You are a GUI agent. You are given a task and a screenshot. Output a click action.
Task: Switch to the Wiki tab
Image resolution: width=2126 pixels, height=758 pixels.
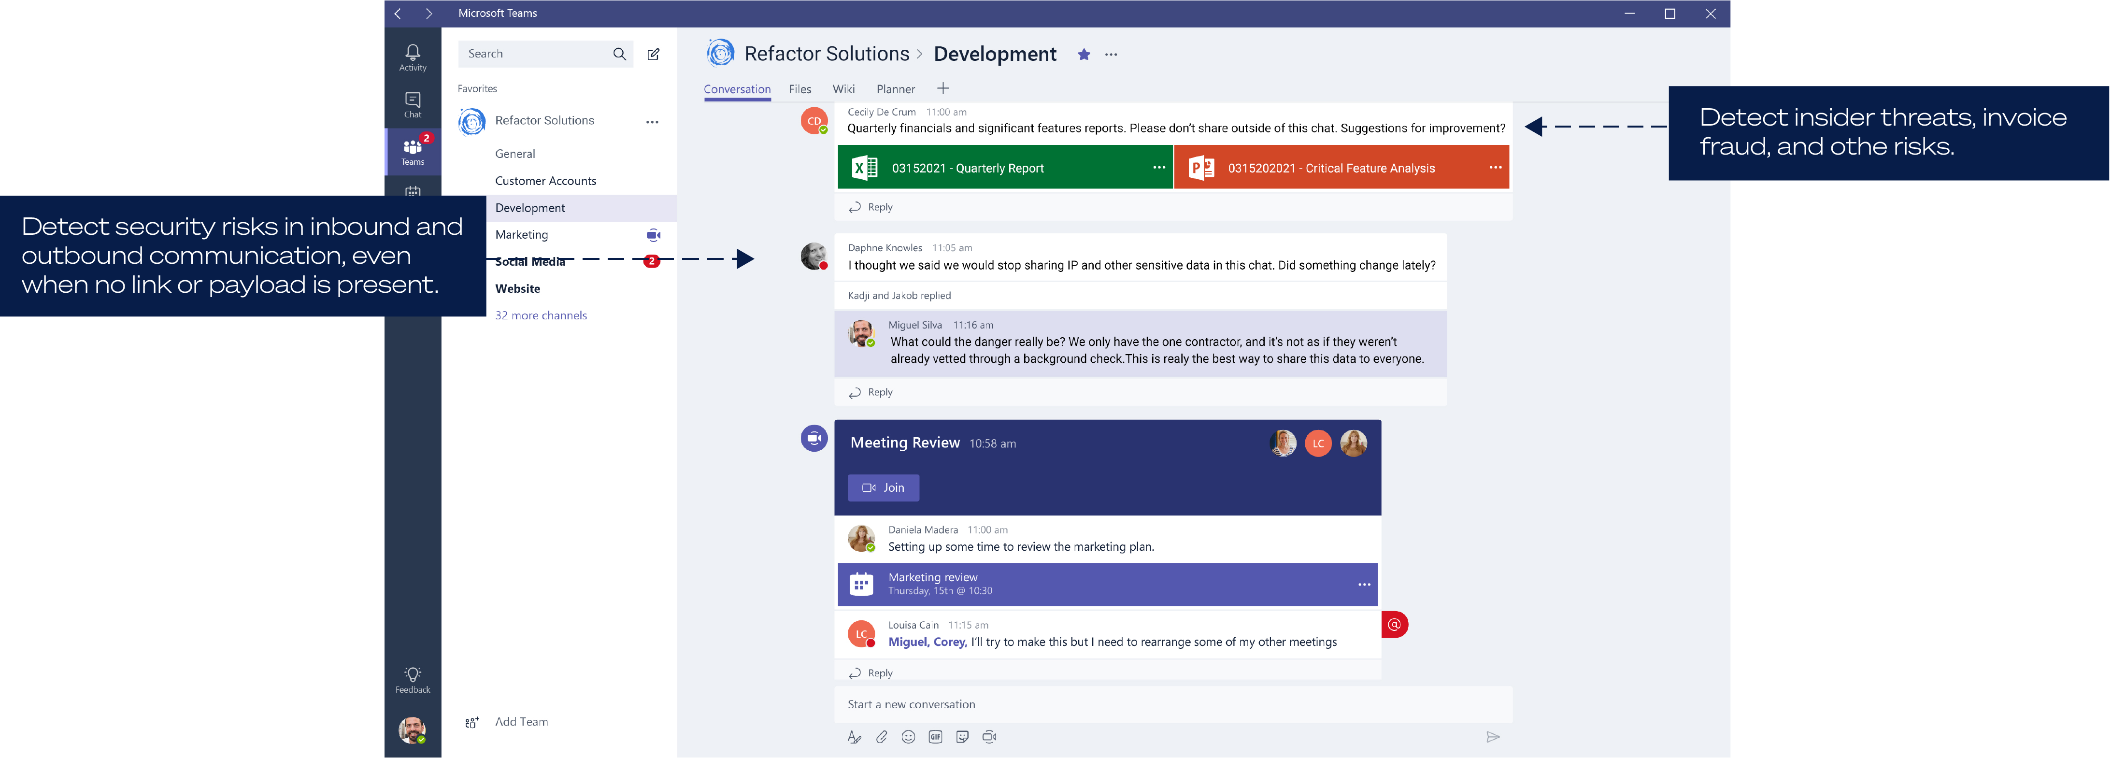tap(843, 89)
